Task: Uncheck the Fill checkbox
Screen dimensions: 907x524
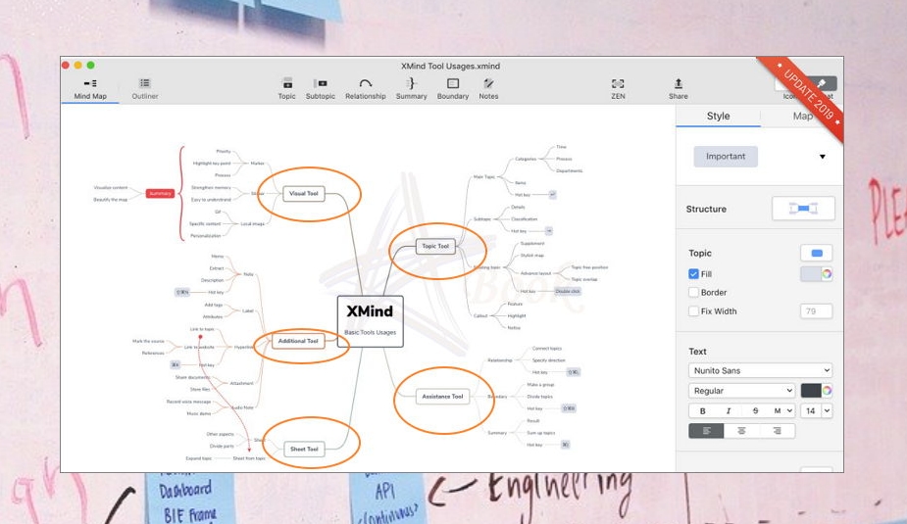Action: click(693, 274)
